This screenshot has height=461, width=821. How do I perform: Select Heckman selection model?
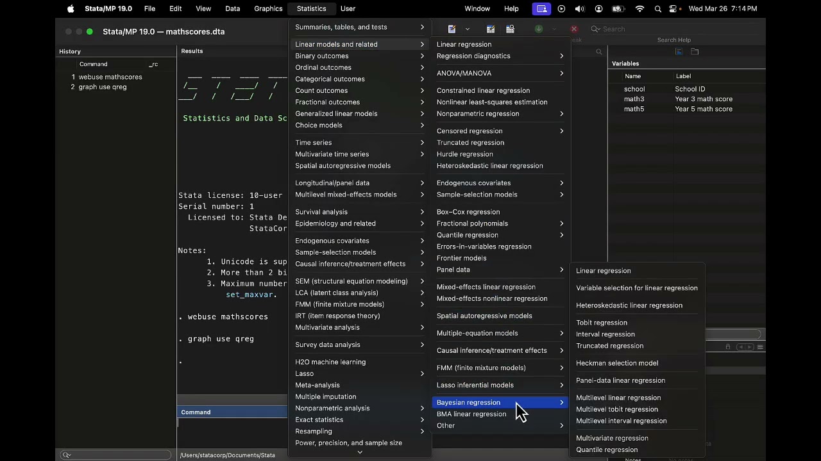pyautogui.click(x=637, y=363)
